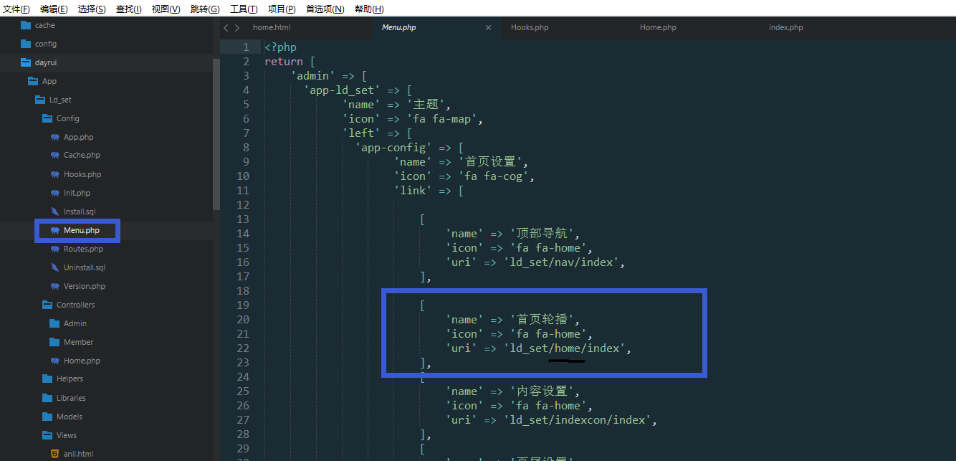Image resolution: width=956 pixels, height=461 pixels.
Task: Collapse the Ld_set folder
Action: pyautogui.click(x=40, y=100)
